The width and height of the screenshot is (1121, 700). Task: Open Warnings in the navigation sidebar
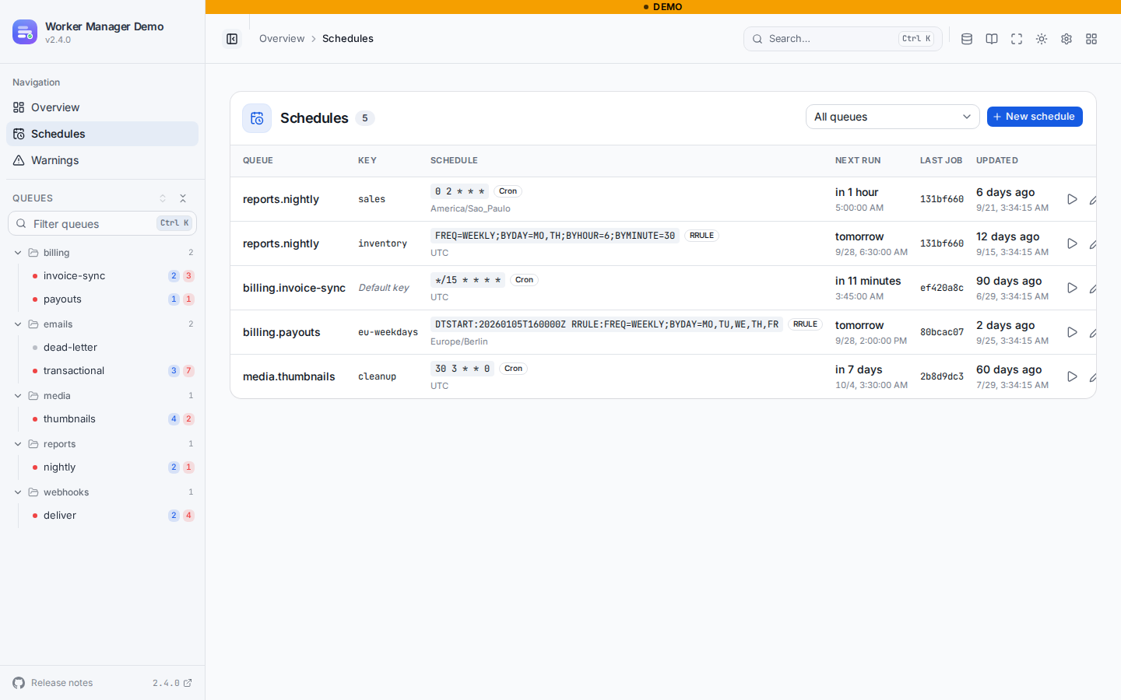[x=102, y=160]
